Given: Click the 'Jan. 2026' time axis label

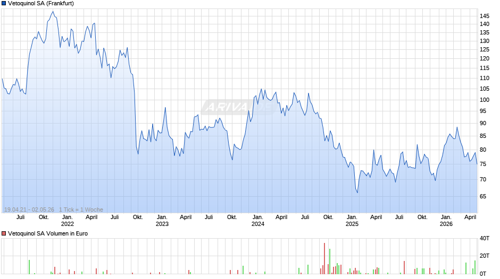Looking at the screenshot, I should (x=446, y=221).
